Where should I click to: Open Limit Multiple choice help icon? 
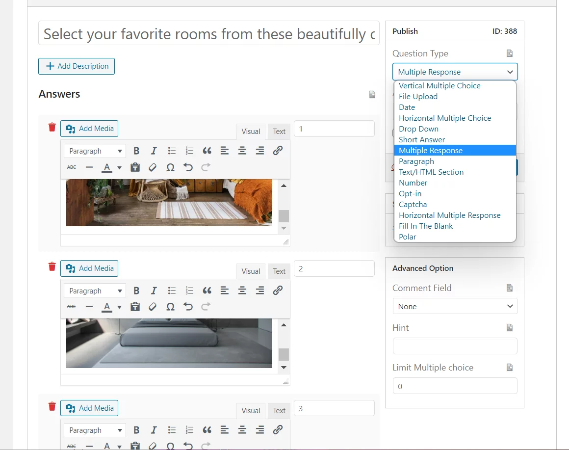510,367
